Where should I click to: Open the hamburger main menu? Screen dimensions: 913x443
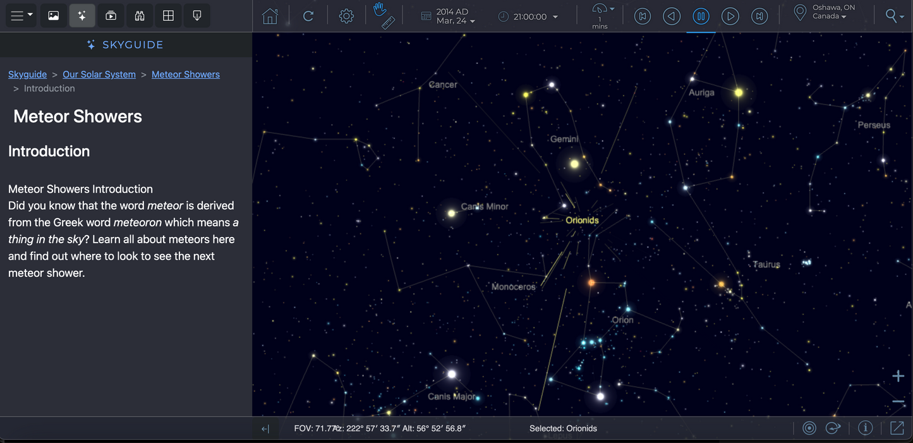pyautogui.click(x=21, y=16)
